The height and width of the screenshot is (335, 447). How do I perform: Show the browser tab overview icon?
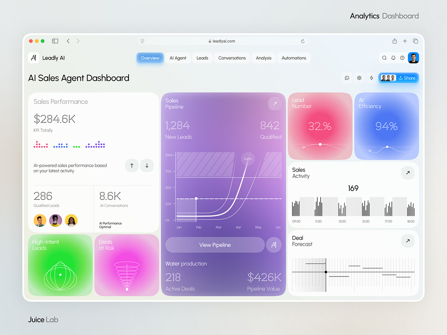click(415, 41)
